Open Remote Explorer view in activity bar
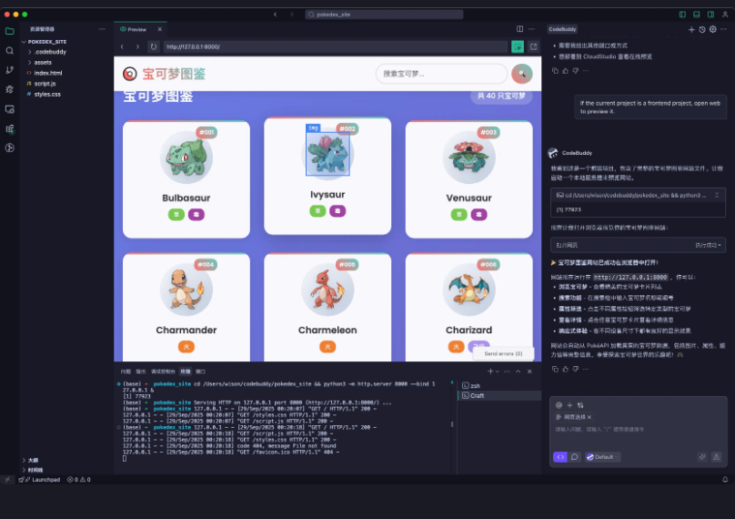 9,109
